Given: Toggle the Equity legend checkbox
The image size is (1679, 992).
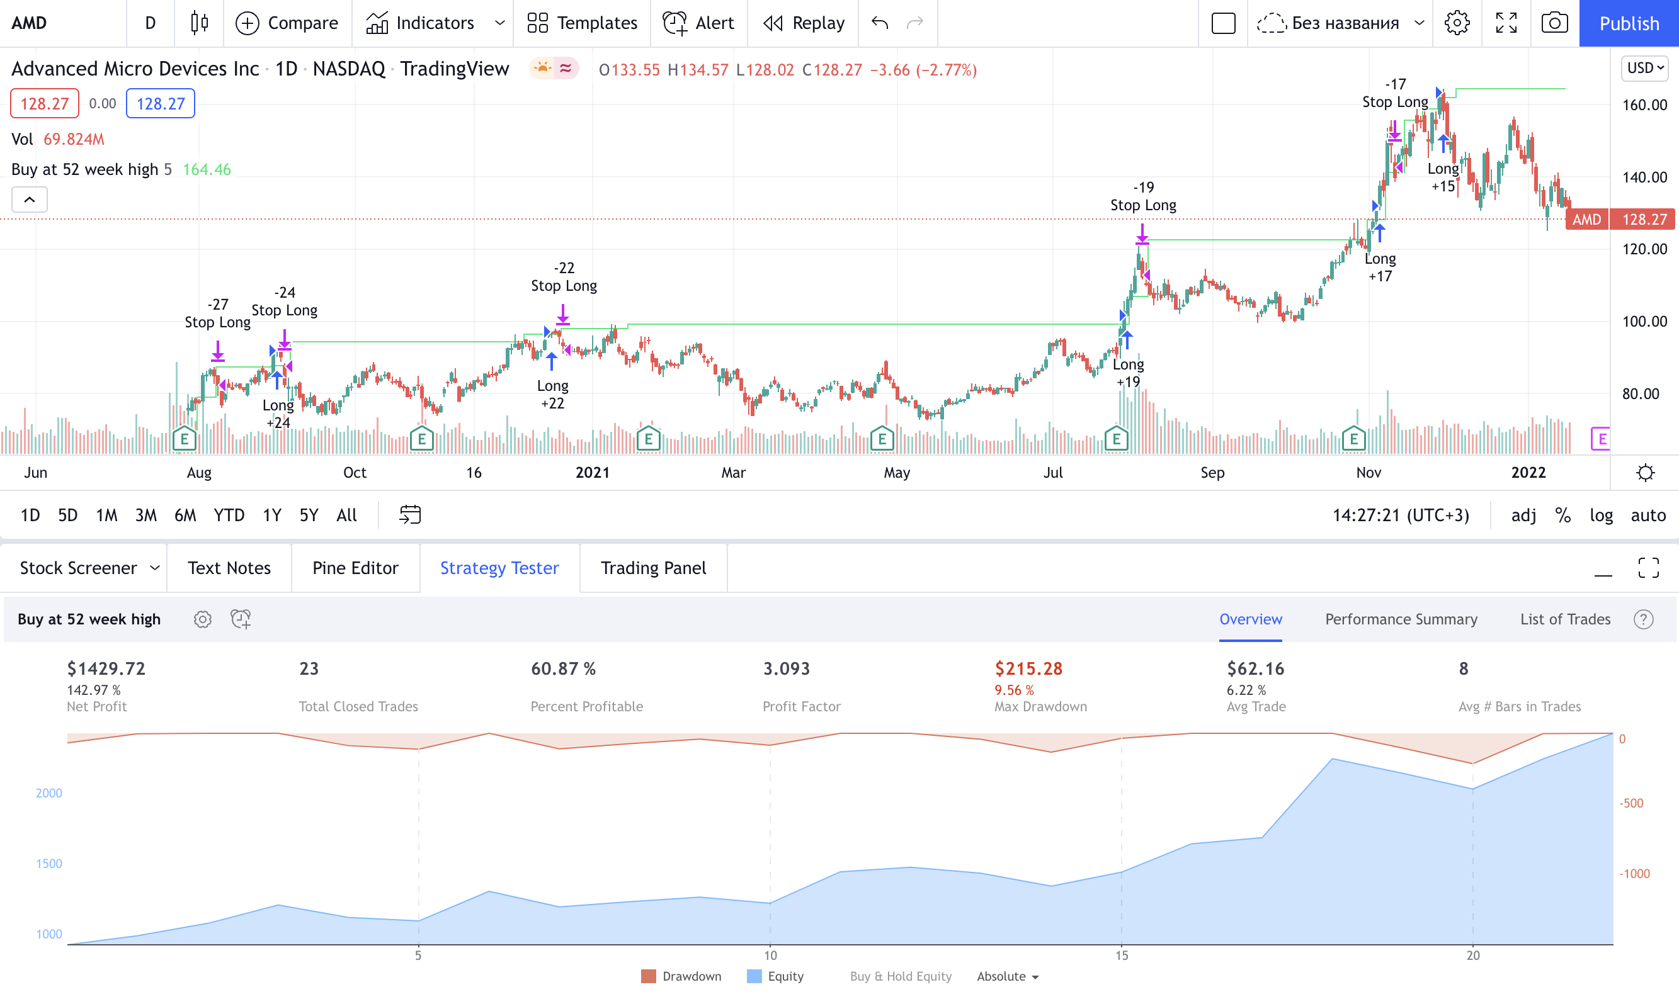Looking at the screenshot, I should [x=775, y=977].
